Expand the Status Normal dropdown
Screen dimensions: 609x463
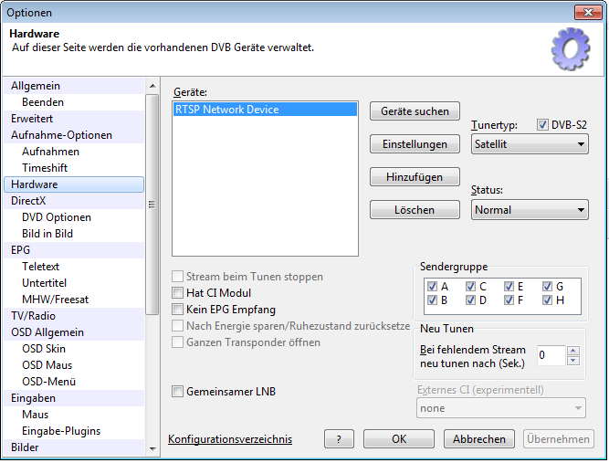(x=530, y=210)
